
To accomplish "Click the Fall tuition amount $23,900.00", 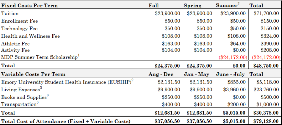I will 168,13.
